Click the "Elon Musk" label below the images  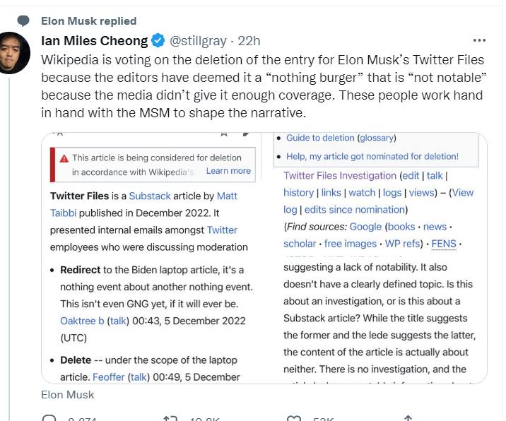tap(68, 395)
